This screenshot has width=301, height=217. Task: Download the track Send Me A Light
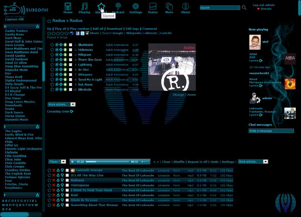(x=65, y=79)
